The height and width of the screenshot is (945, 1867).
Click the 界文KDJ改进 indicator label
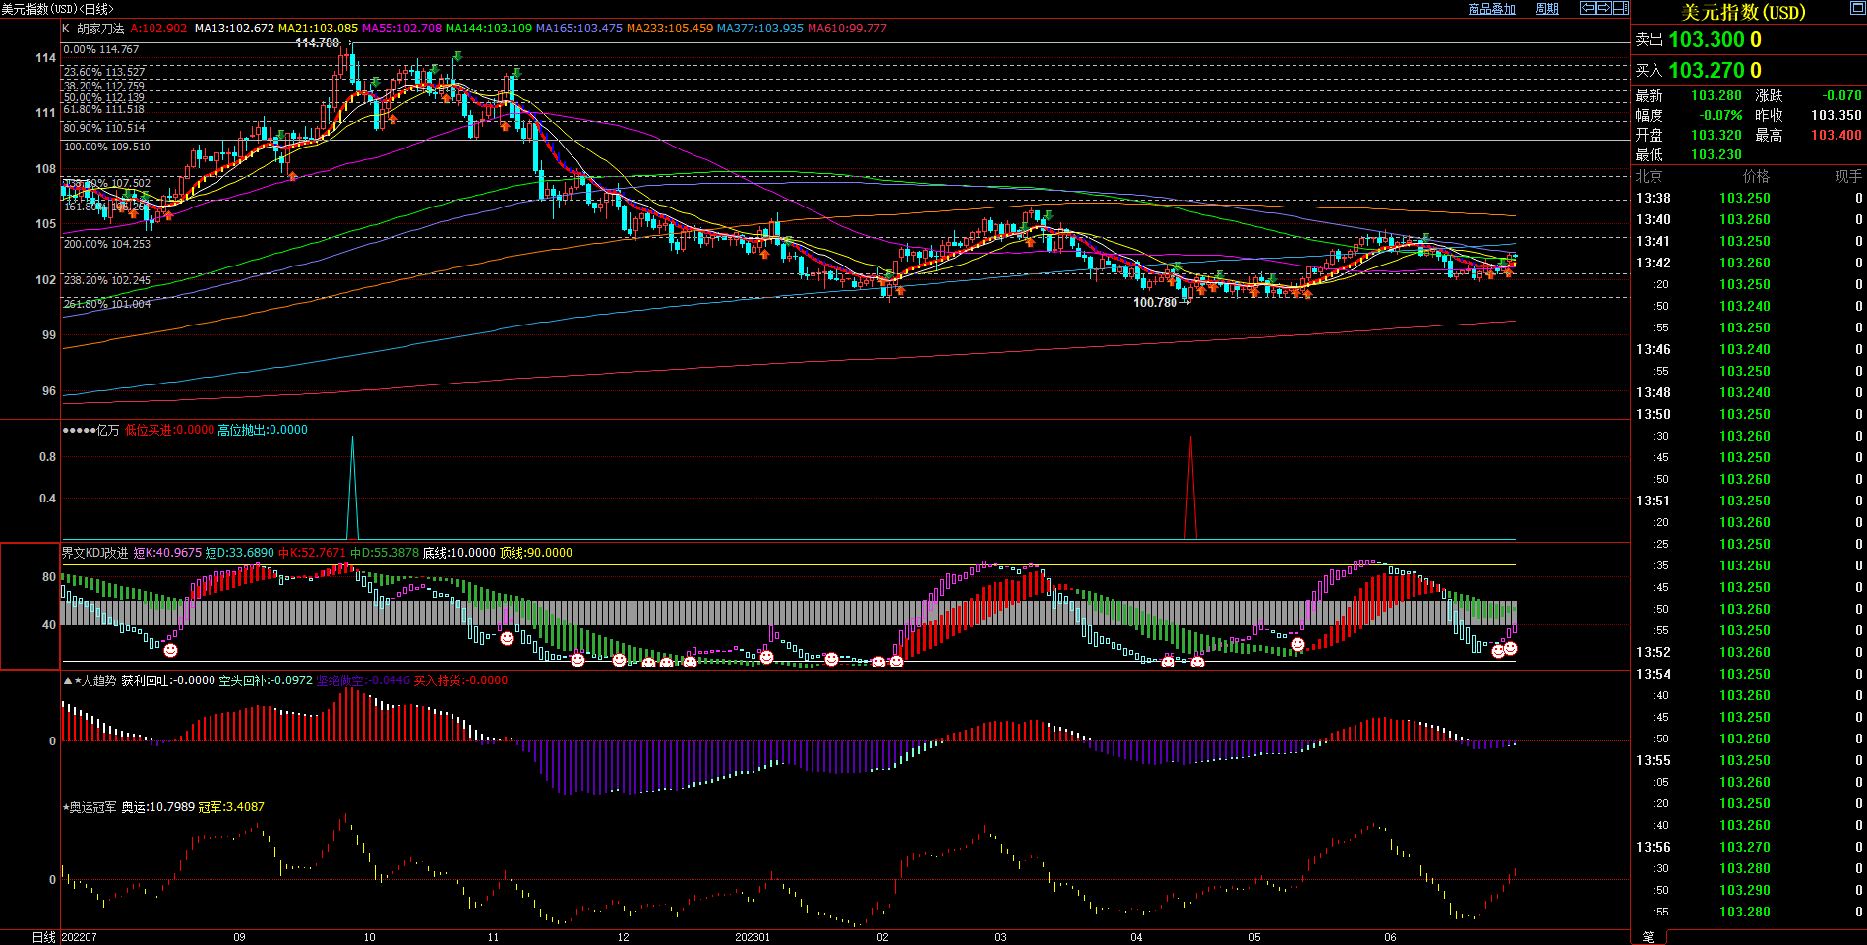(94, 553)
